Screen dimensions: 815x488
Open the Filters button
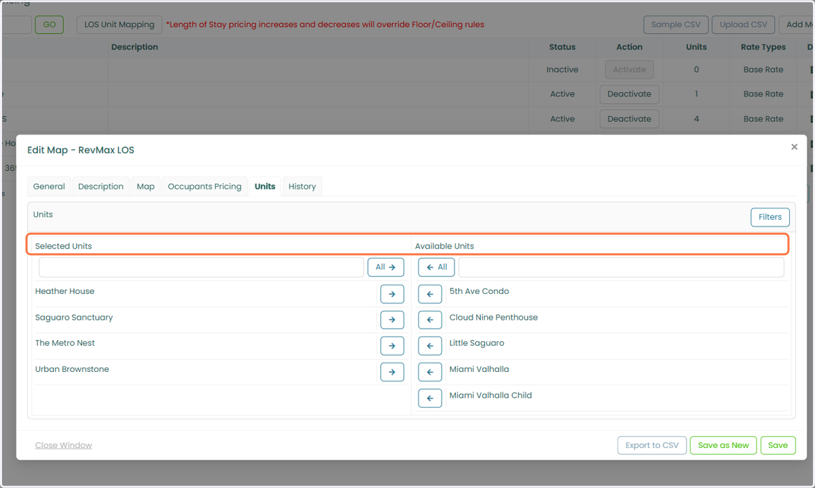click(770, 217)
